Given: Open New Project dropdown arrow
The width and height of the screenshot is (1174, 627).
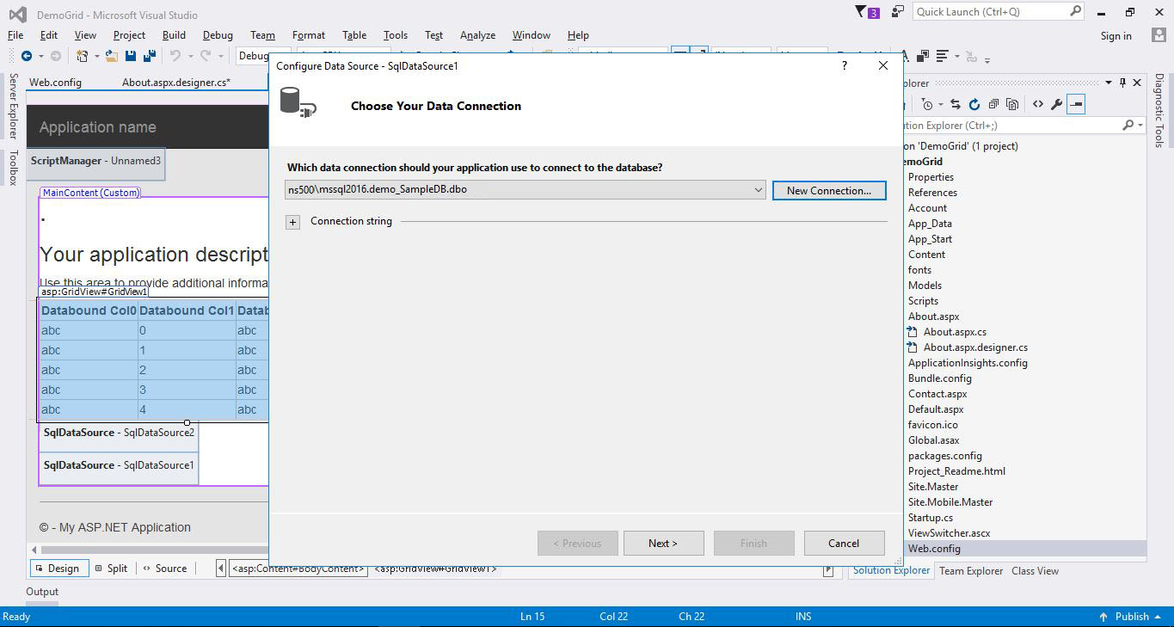Looking at the screenshot, I should click(x=96, y=56).
